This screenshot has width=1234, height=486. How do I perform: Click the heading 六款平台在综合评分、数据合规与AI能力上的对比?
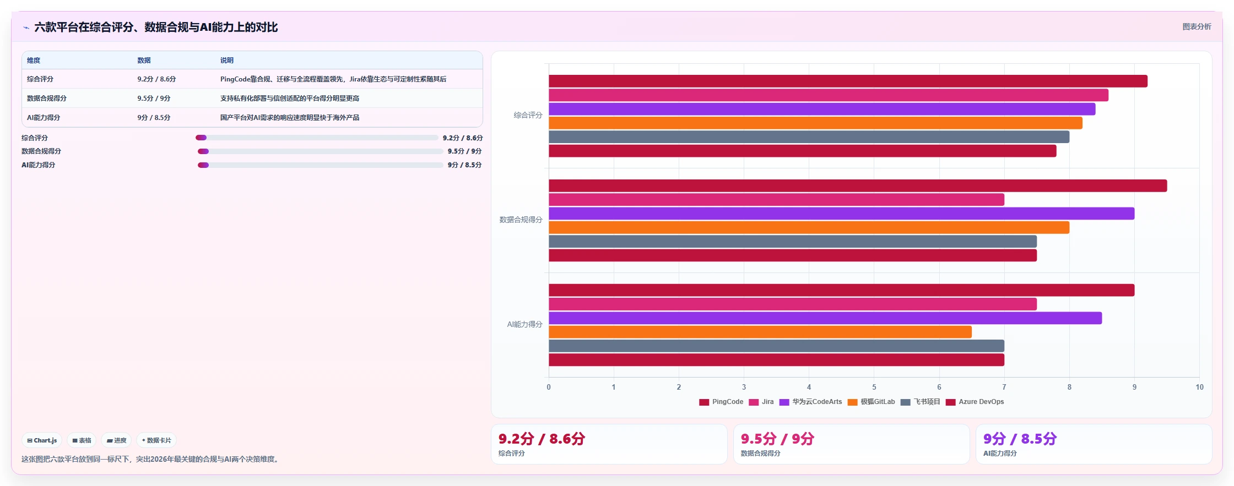pyautogui.click(x=156, y=28)
